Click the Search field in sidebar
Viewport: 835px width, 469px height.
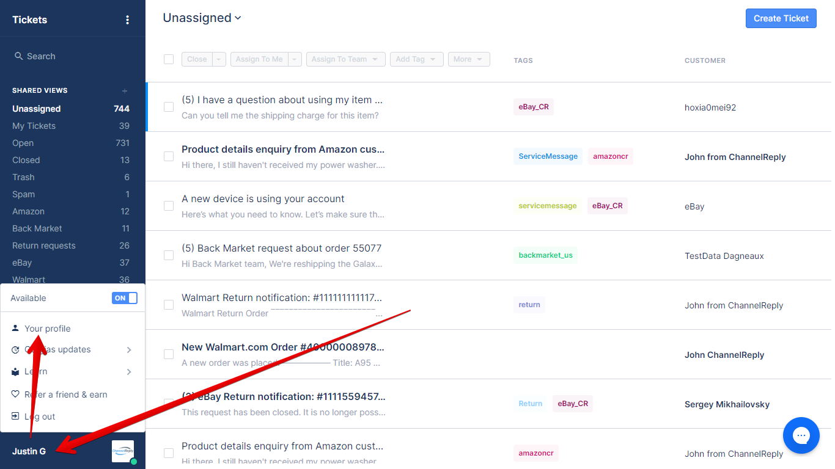[73, 56]
